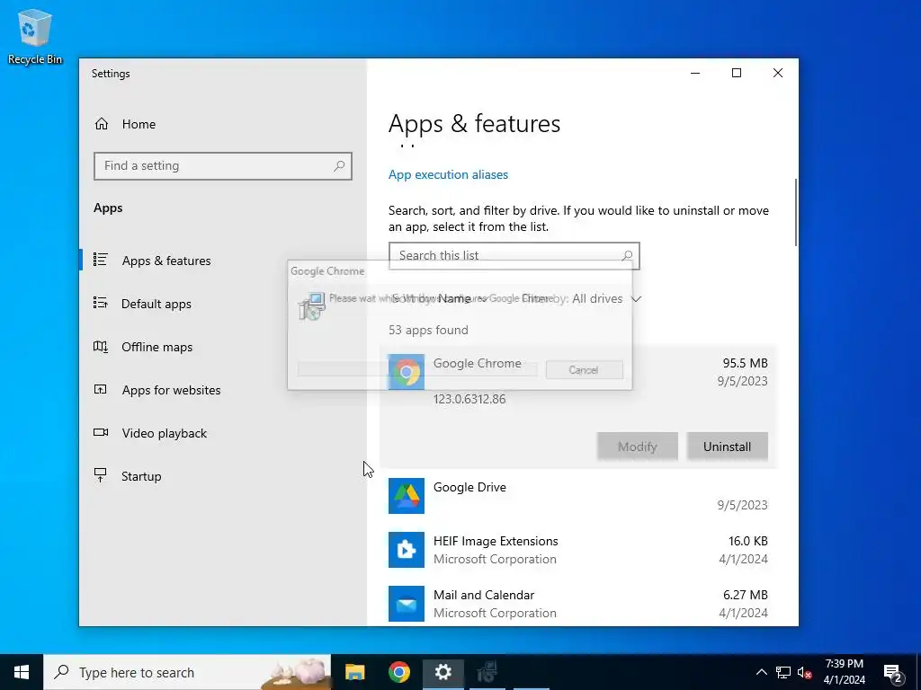Select the Google Drive app entry
Screen dimensions: 921x690
pyautogui.click(x=578, y=496)
